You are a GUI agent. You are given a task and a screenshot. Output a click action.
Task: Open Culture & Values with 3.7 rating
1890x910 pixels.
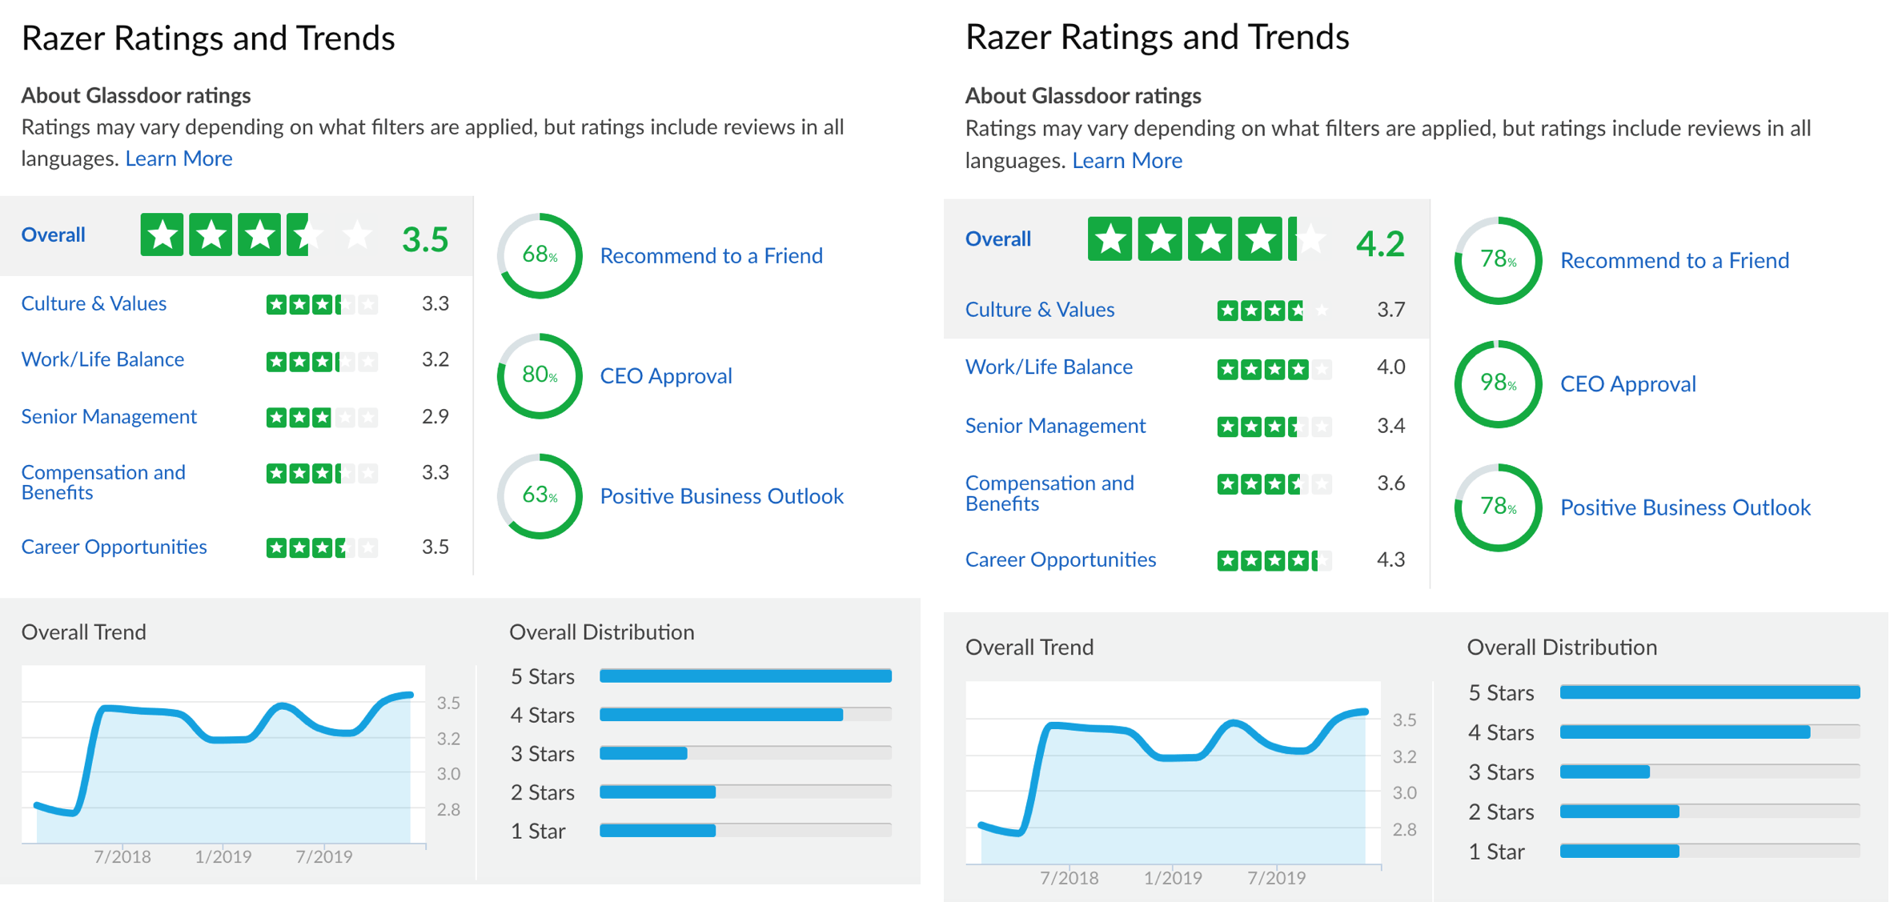point(1039,310)
